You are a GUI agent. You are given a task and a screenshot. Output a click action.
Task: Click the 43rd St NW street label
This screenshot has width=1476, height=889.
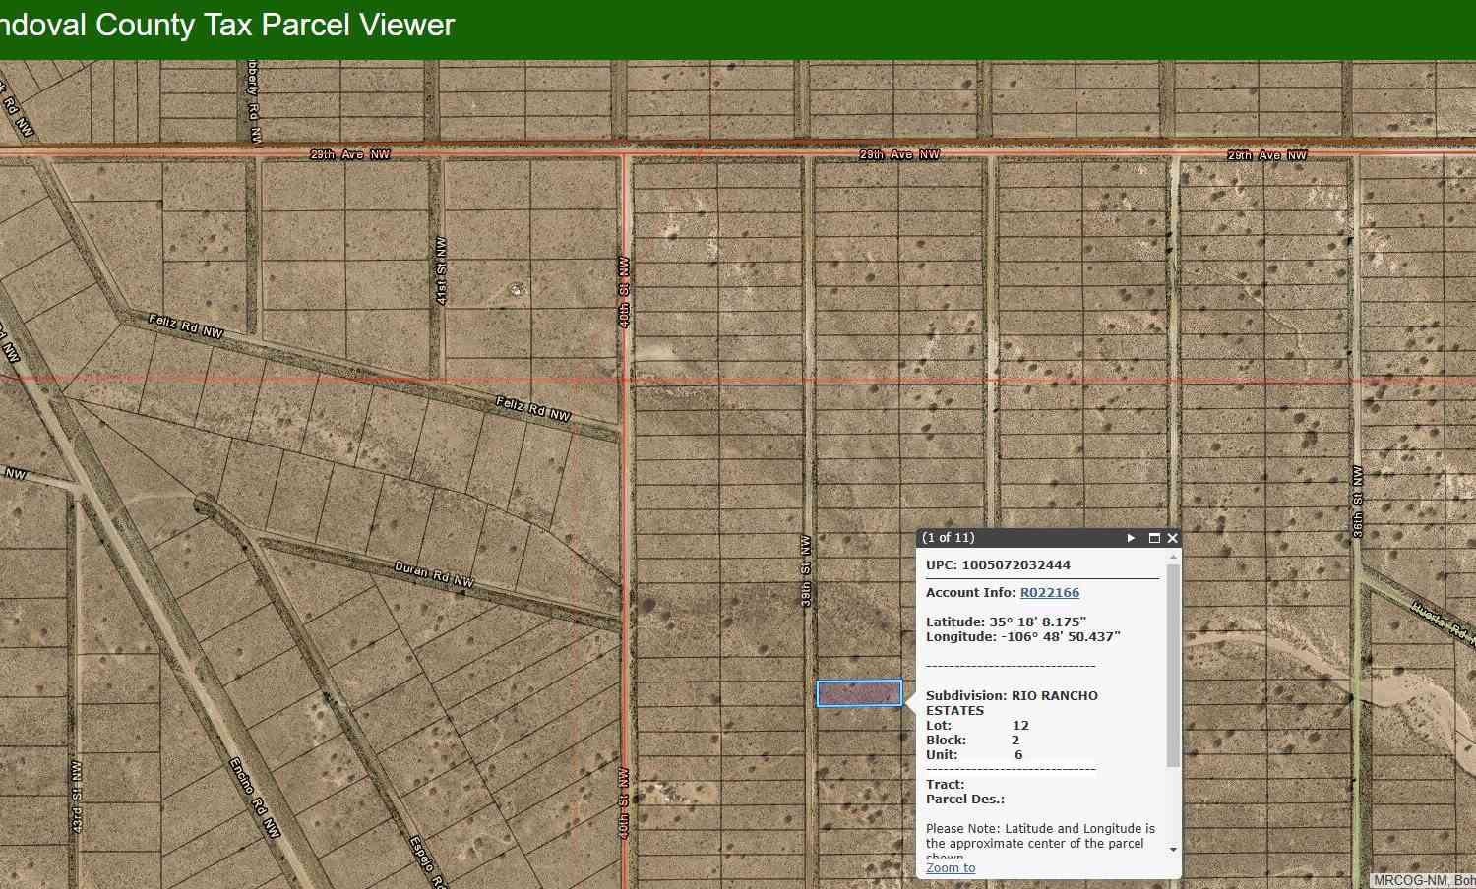[77, 797]
